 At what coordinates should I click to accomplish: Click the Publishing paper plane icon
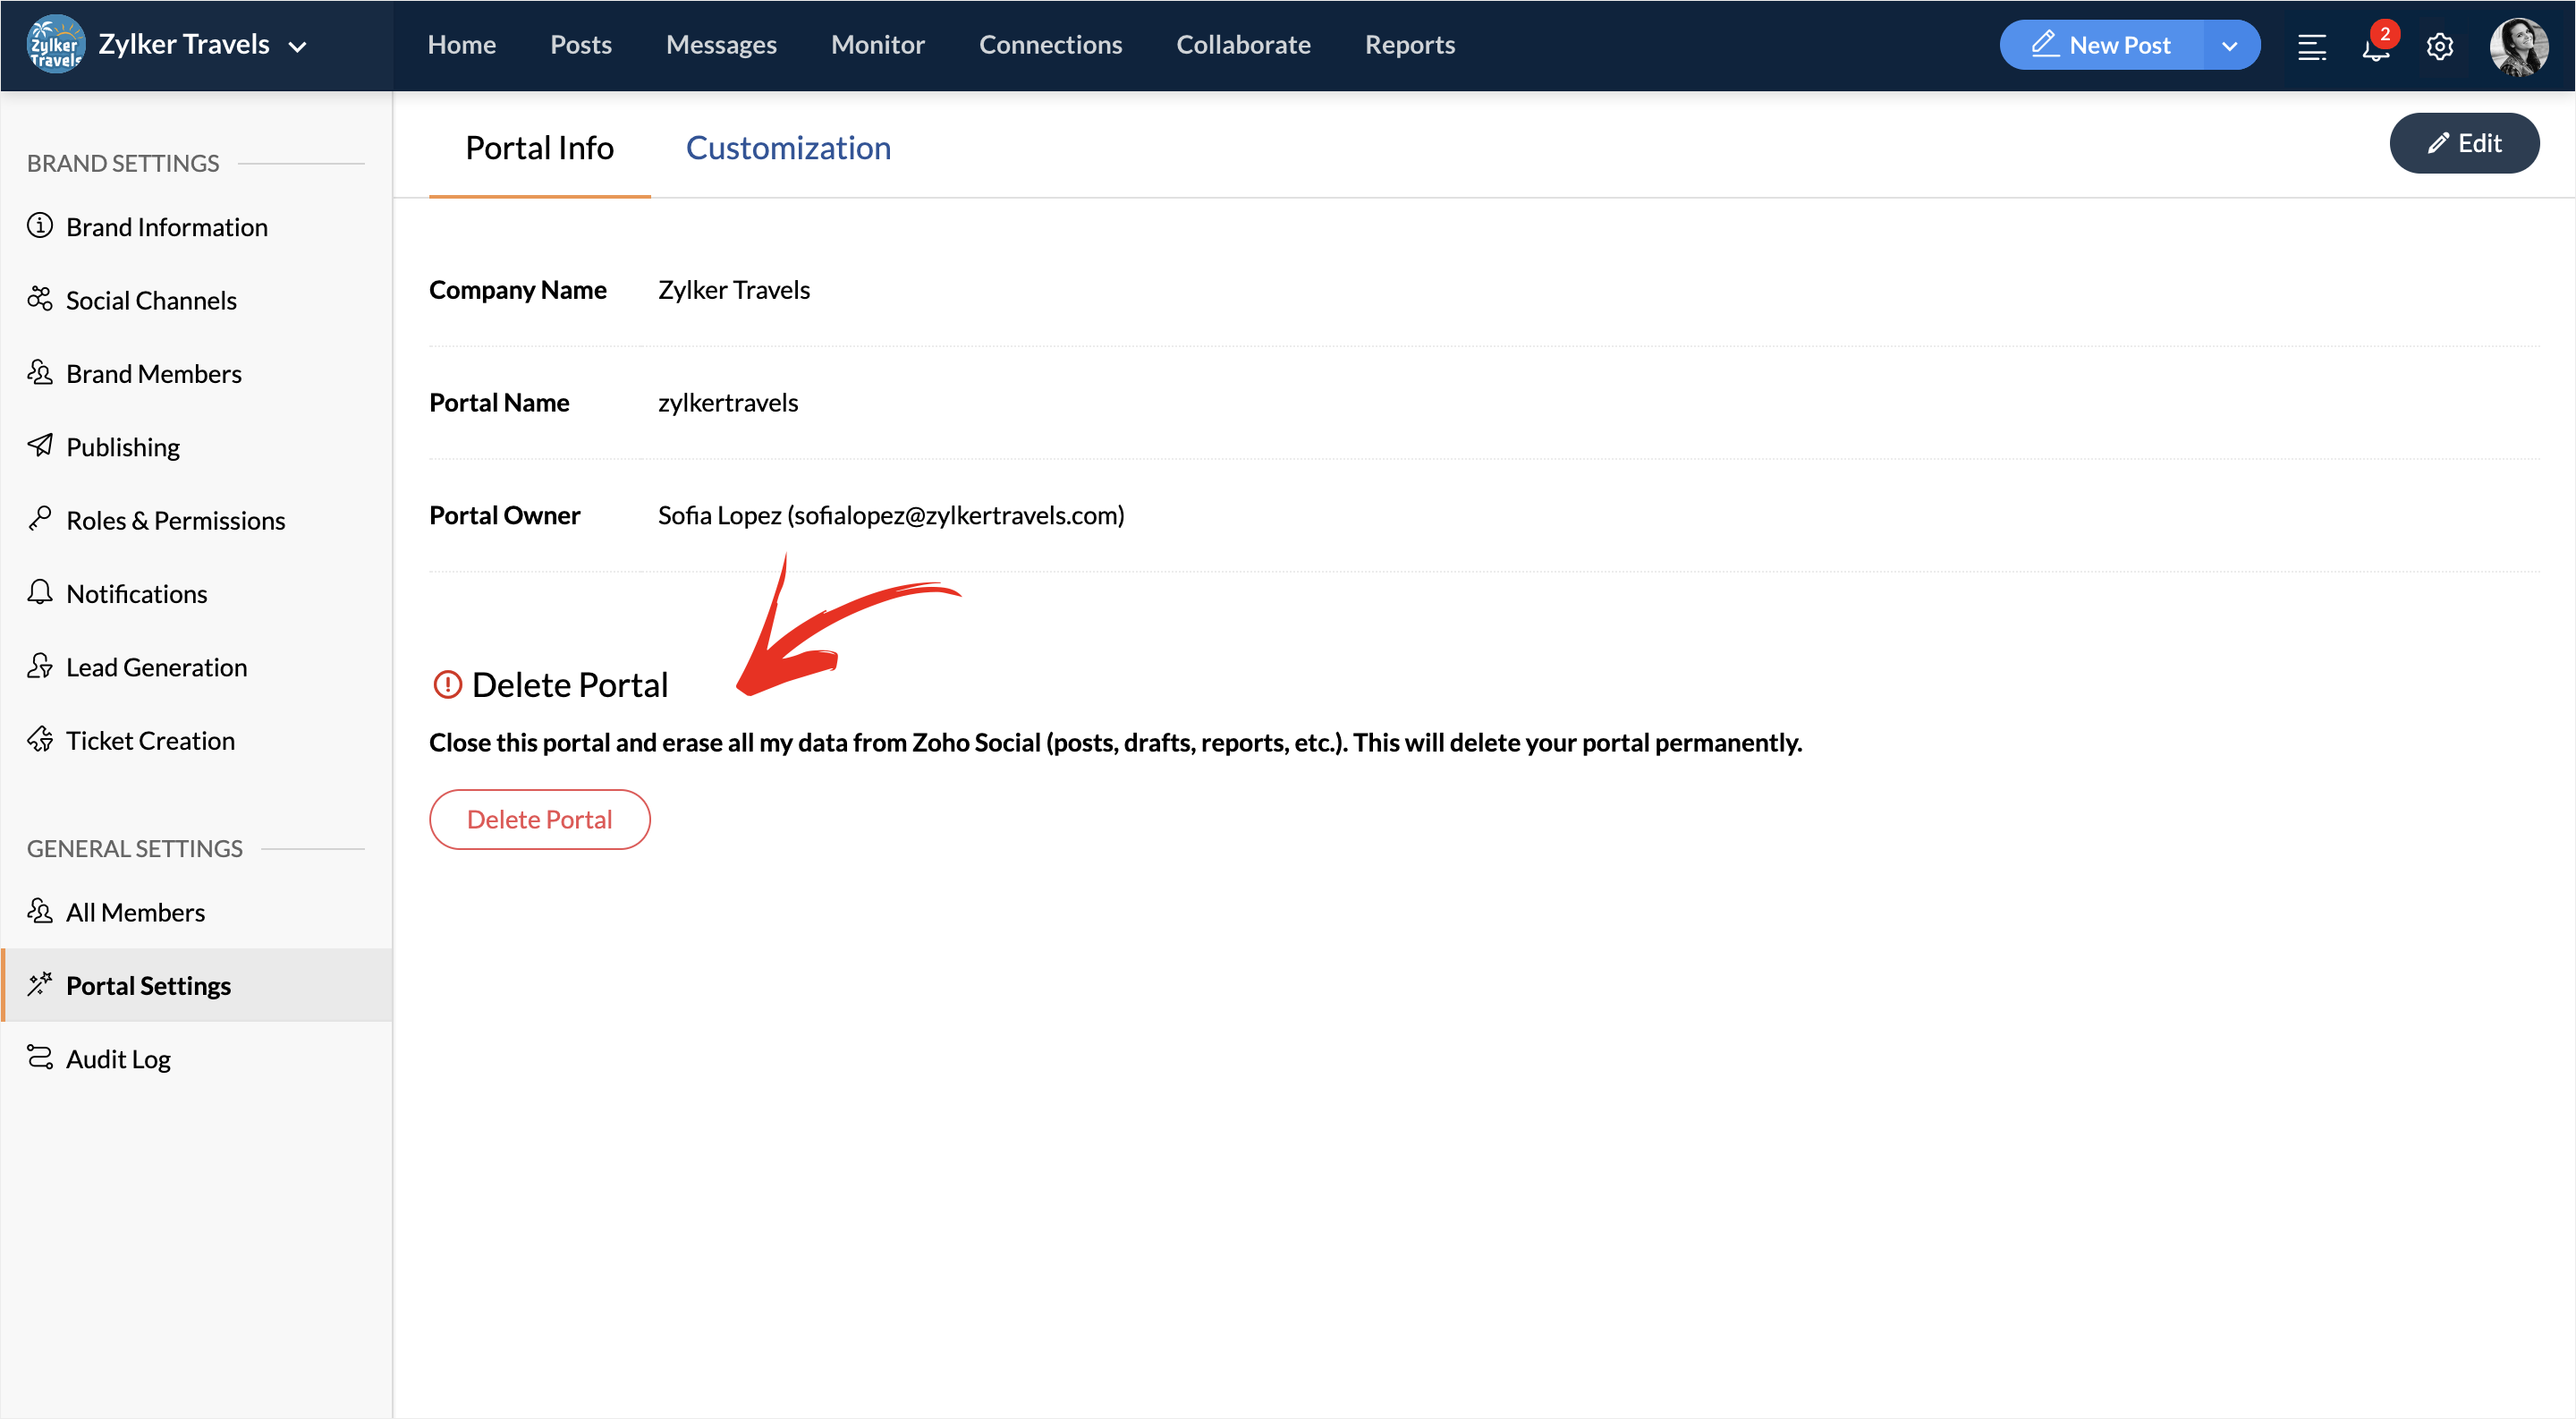40,446
